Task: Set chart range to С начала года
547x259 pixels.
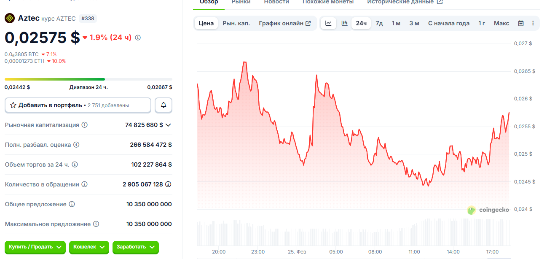Action: coord(449,23)
